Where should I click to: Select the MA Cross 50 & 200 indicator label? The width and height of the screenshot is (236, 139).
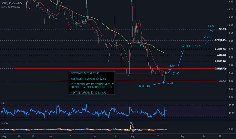coord(11,7)
